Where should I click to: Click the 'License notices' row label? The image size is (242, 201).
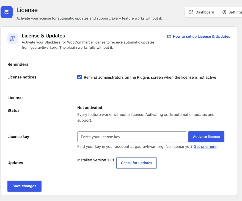22,77
